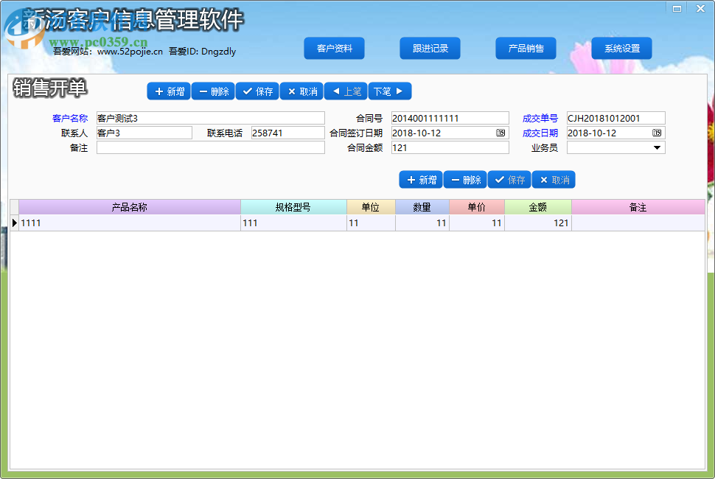Click 取消 to cancel product line editing
Screen dimensions: 715x479
click(x=553, y=179)
